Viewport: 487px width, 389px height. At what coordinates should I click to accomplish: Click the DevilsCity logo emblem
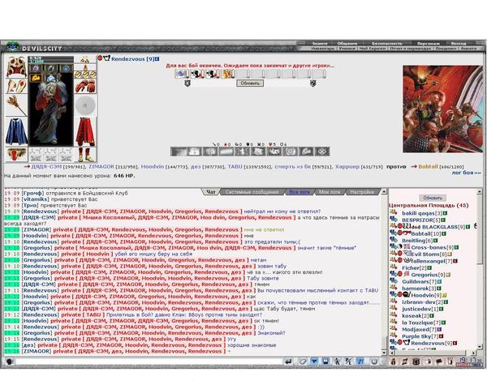pos(13,46)
